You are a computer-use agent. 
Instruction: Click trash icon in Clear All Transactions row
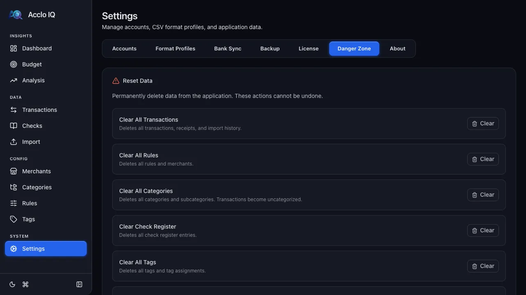pyautogui.click(x=475, y=124)
